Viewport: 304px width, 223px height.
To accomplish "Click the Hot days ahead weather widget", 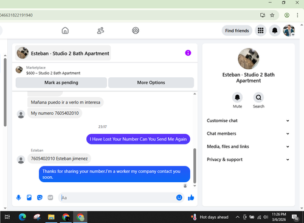I will (x=210, y=217).
